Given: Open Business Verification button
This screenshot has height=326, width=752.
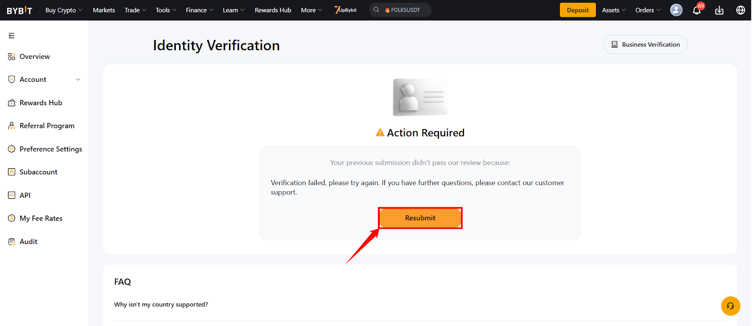Looking at the screenshot, I should [x=645, y=45].
